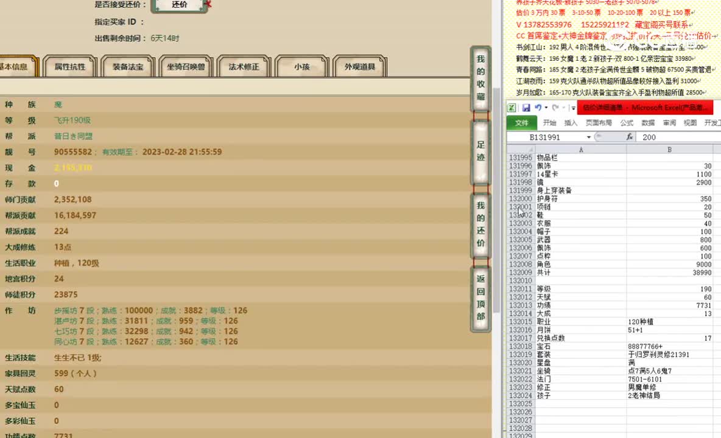Select column B header in Excel

point(669,150)
